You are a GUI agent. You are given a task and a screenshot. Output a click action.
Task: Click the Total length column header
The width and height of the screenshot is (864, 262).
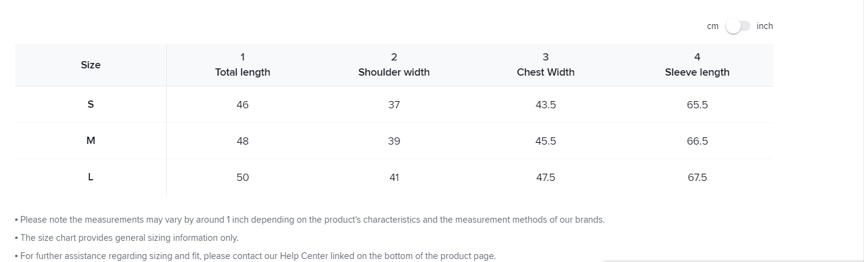click(x=243, y=71)
